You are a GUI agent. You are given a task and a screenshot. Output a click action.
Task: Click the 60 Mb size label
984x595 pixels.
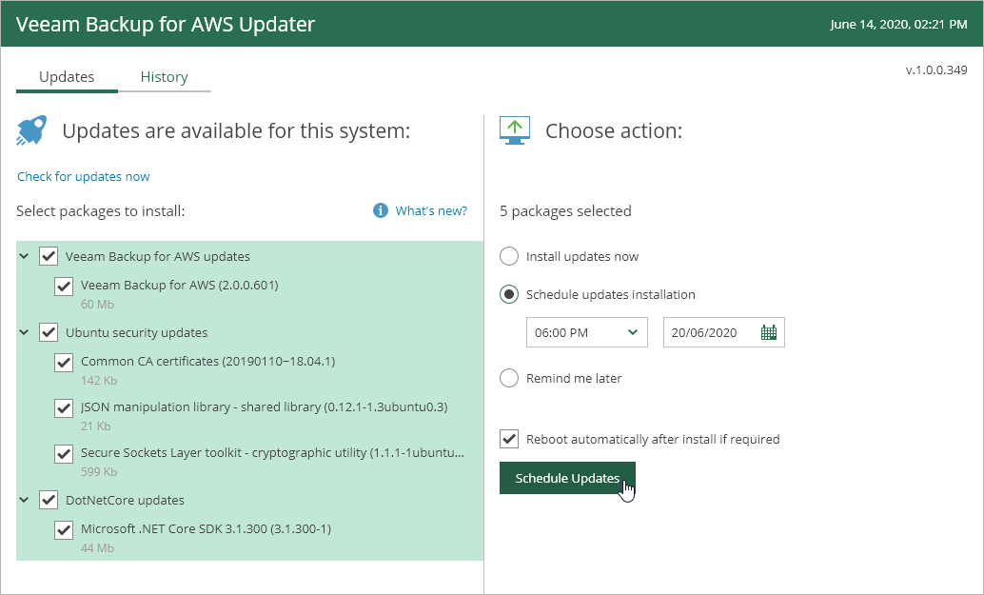click(x=97, y=305)
